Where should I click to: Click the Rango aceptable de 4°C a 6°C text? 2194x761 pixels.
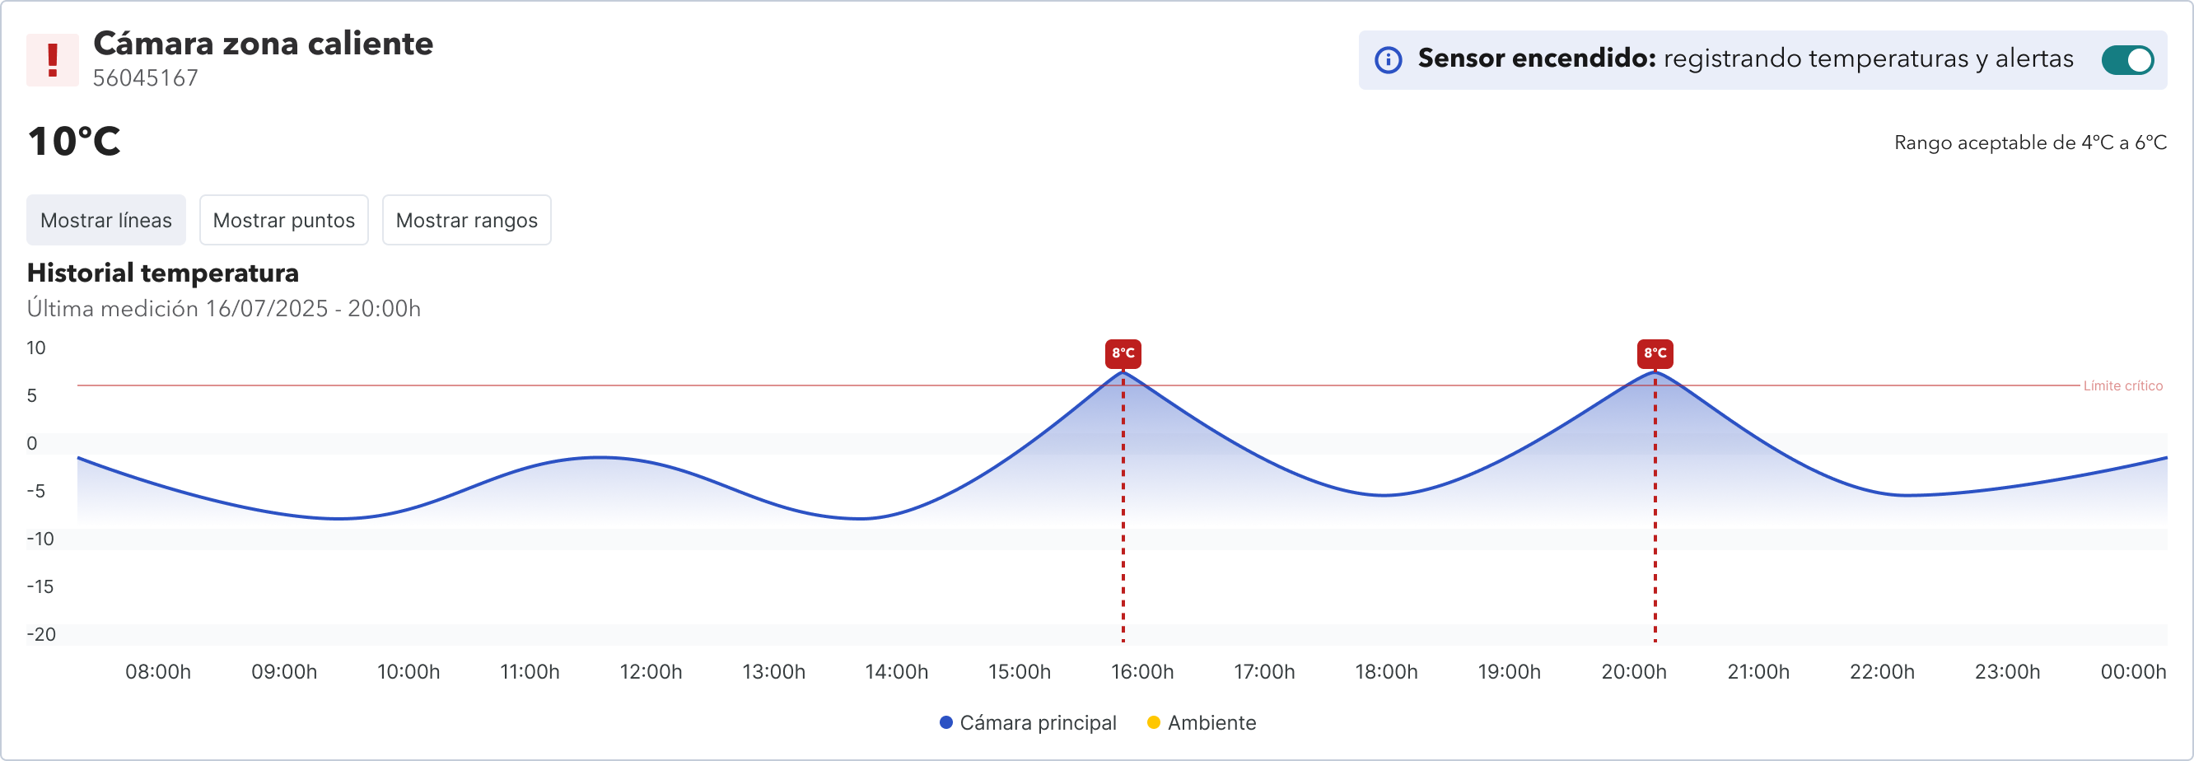[2029, 142]
